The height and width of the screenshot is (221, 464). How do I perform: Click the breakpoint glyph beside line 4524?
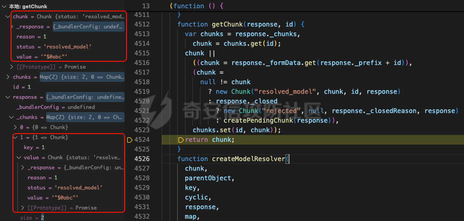tap(130, 140)
